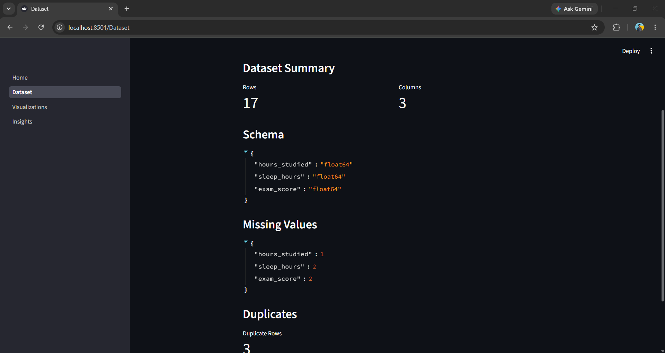Image resolution: width=665 pixels, height=353 pixels.
Task: Click the Rows metric value 17
Action: [x=250, y=103]
